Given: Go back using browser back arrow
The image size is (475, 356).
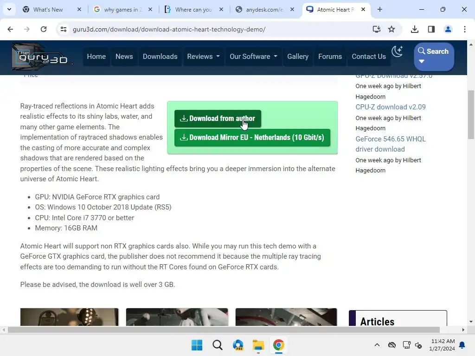Looking at the screenshot, I should coord(10,29).
